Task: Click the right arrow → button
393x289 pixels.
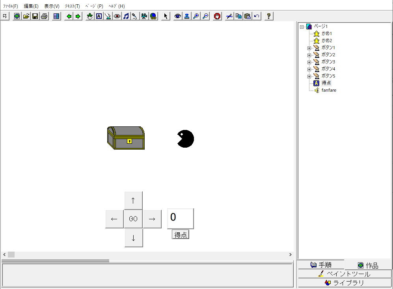Action: pos(152,219)
